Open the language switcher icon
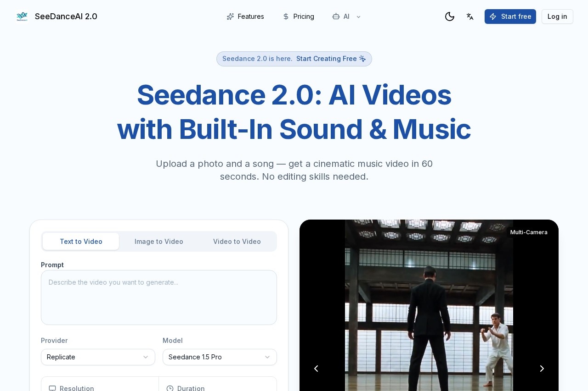Viewport: 588px width, 391px height. pyautogui.click(x=470, y=17)
